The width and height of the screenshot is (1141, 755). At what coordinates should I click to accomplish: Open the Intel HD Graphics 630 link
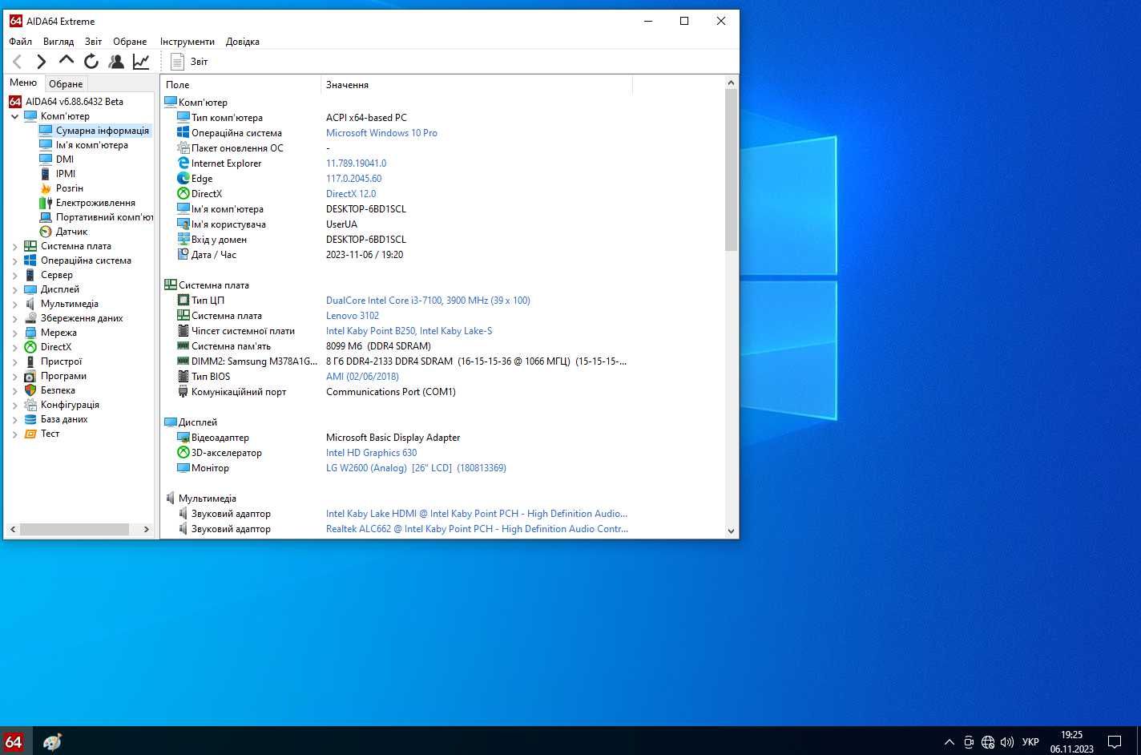371,453
